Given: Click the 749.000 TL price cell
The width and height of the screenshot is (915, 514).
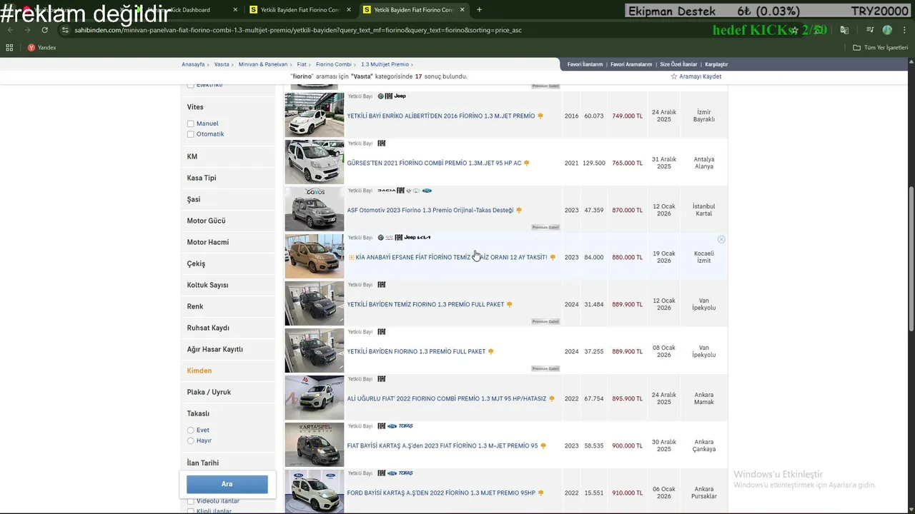Looking at the screenshot, I should [x=627, y=116].
